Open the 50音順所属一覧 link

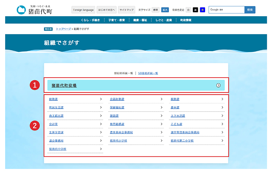click(148, 73)
